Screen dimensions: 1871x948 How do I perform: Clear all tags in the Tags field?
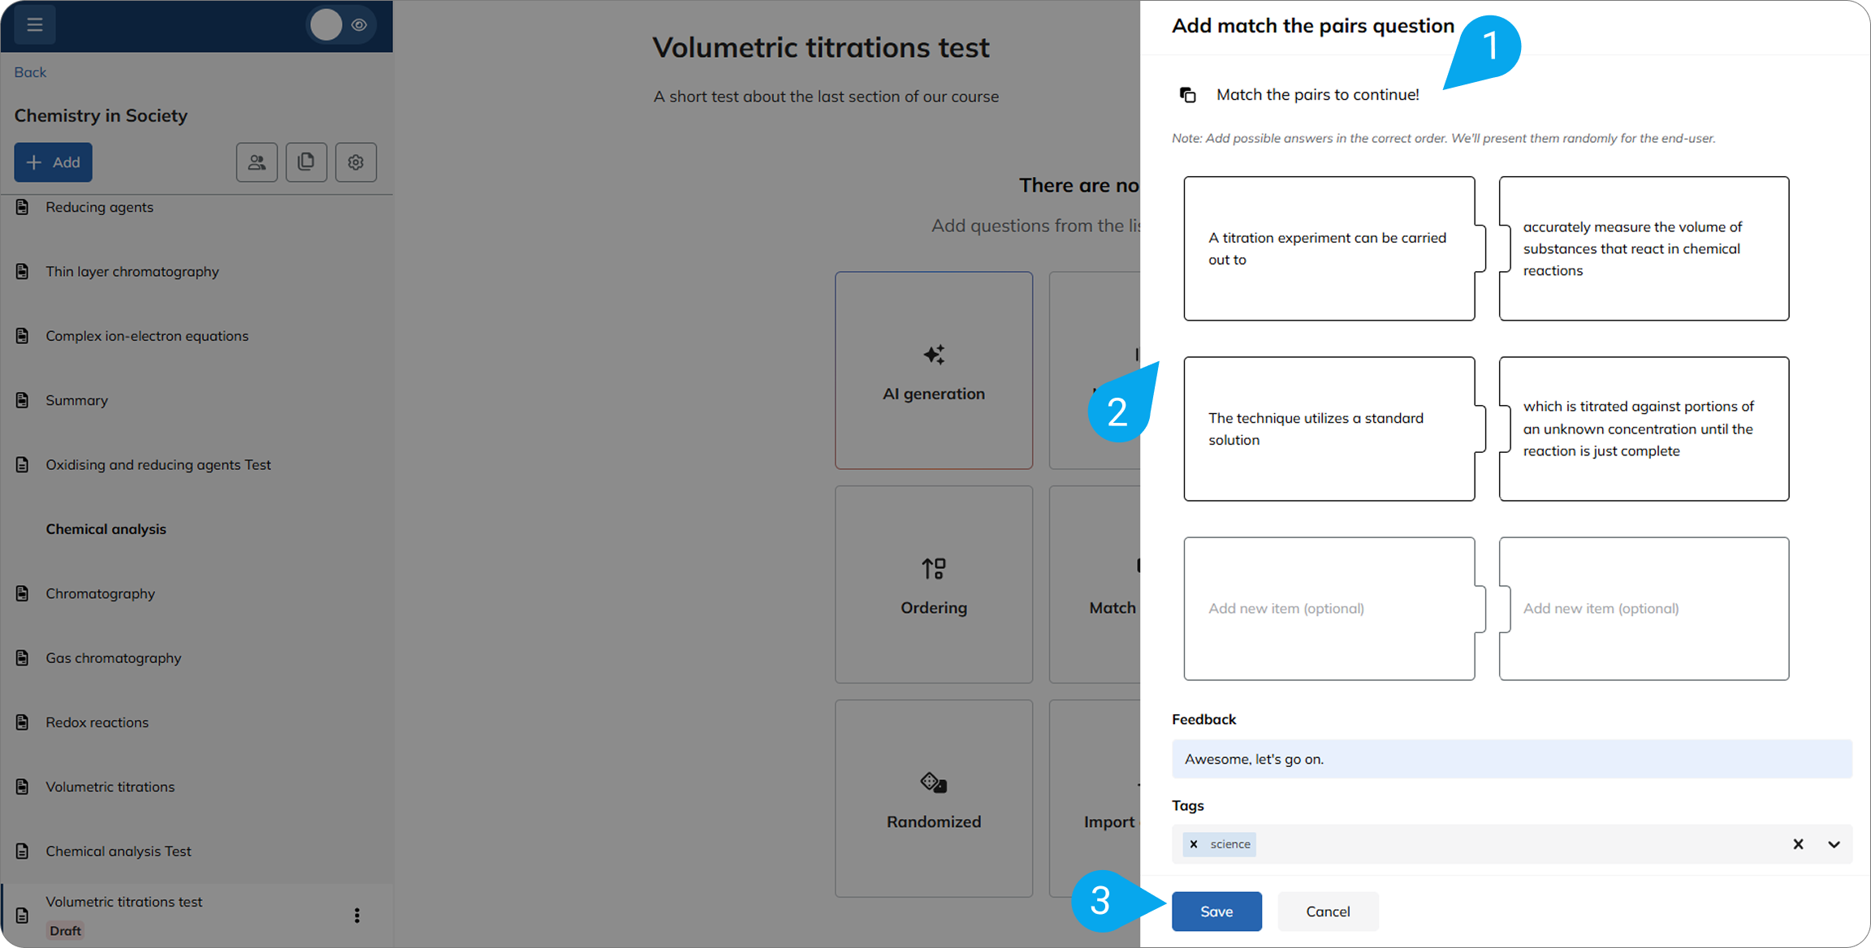1798,844
